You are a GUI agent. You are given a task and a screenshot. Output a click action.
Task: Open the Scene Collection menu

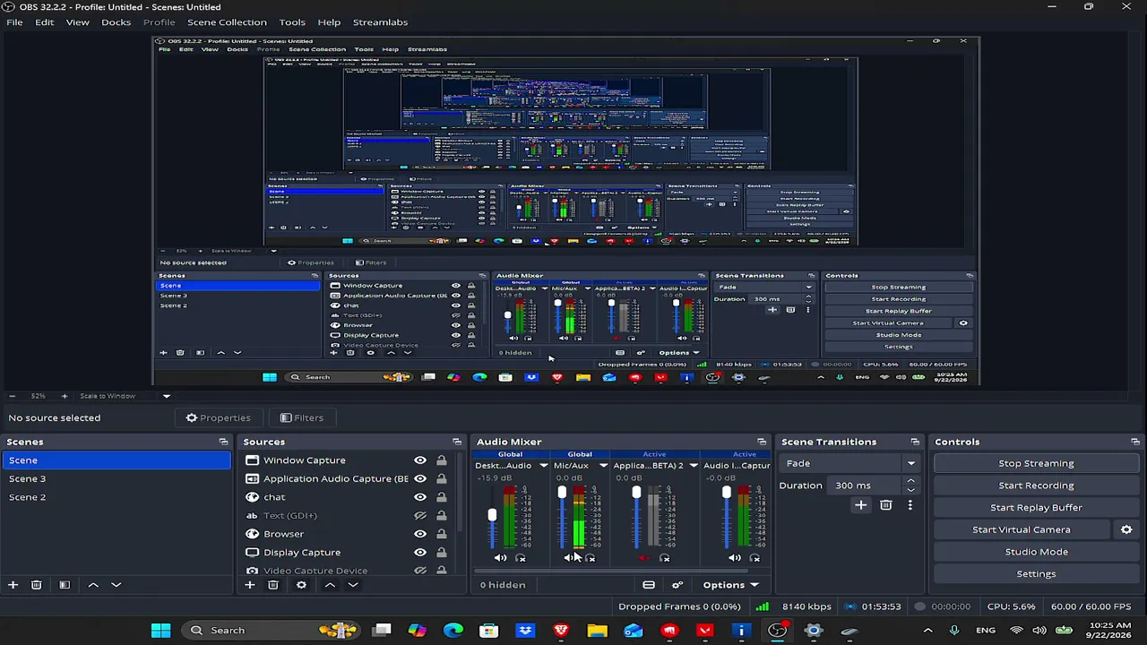tap(227, 21)
